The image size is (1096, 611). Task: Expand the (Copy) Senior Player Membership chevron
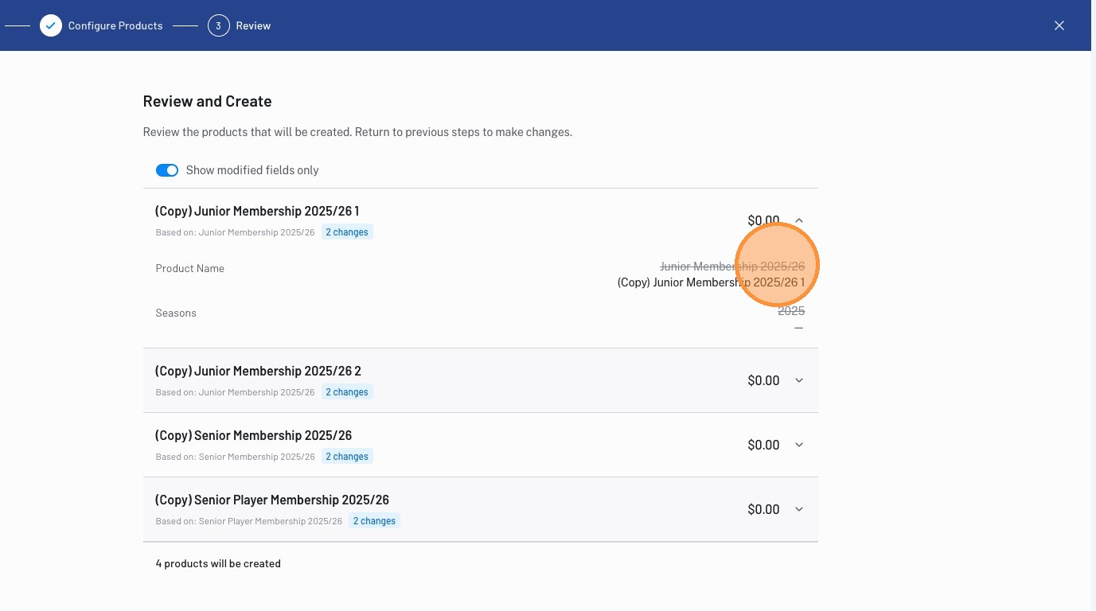tap(799, 509)
